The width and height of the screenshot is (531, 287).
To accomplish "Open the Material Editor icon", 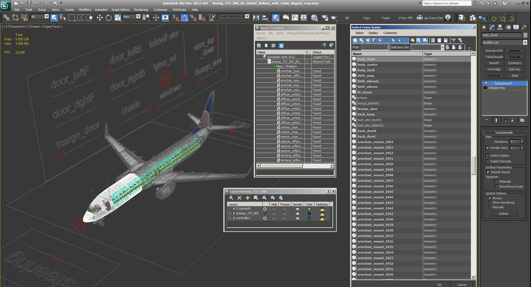I will [314, 17].
